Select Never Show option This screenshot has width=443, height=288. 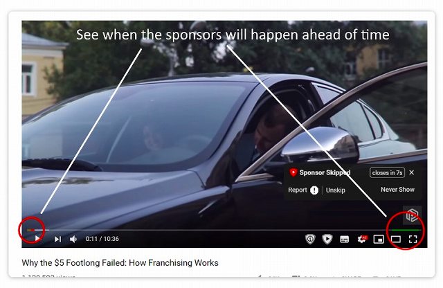point(397,190)
